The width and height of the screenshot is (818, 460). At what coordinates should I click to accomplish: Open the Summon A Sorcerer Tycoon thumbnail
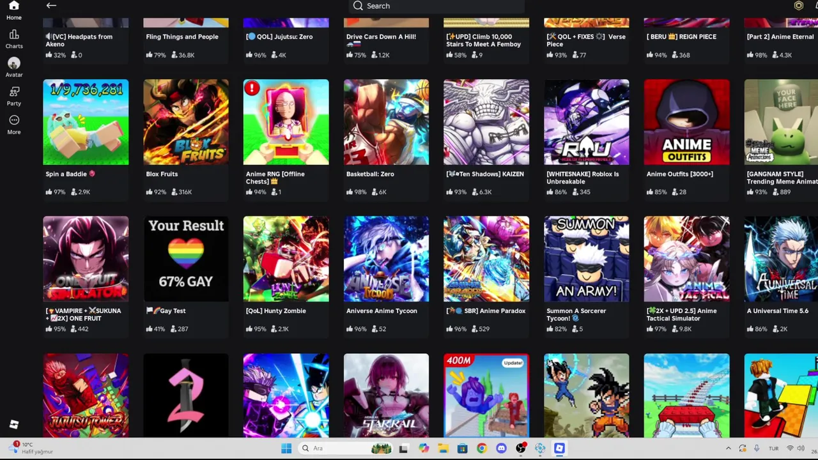tap(587, 259)
